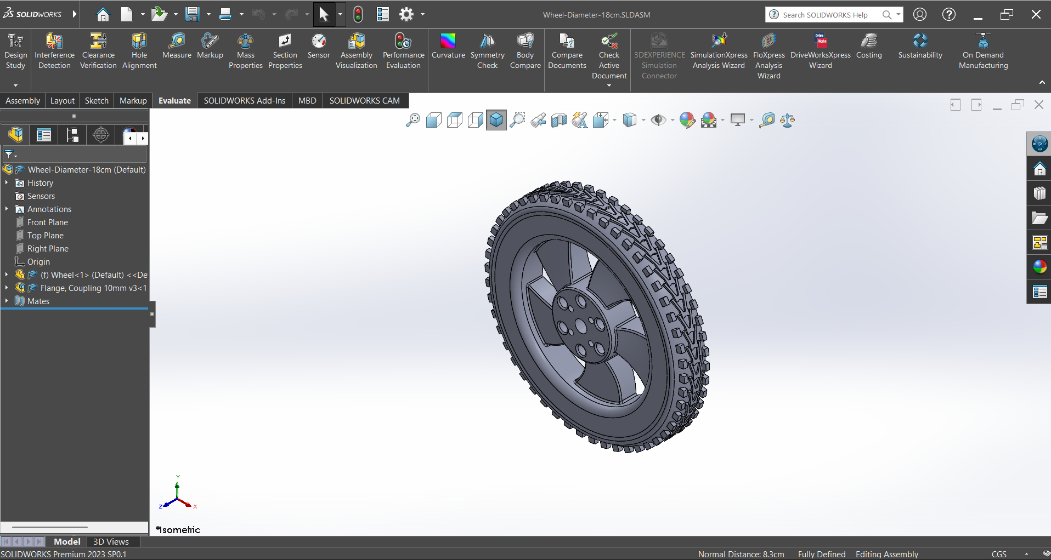Open SOLIDWORKS Add-Ins tab
Image resolution: width=1051 pixels, height=560 pixels.
245,101
